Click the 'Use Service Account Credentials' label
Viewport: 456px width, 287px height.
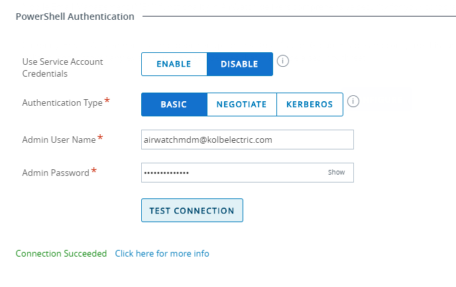click(63, 67)
